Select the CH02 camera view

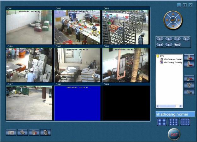point(77,27)
